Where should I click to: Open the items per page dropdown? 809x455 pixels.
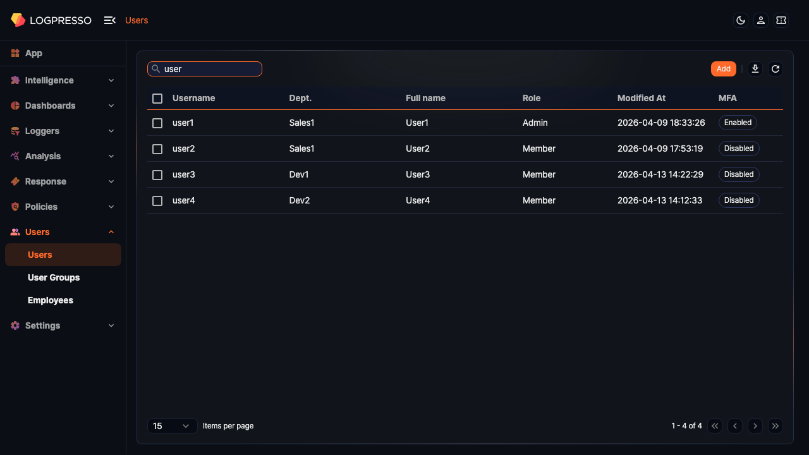pos(172,426)
